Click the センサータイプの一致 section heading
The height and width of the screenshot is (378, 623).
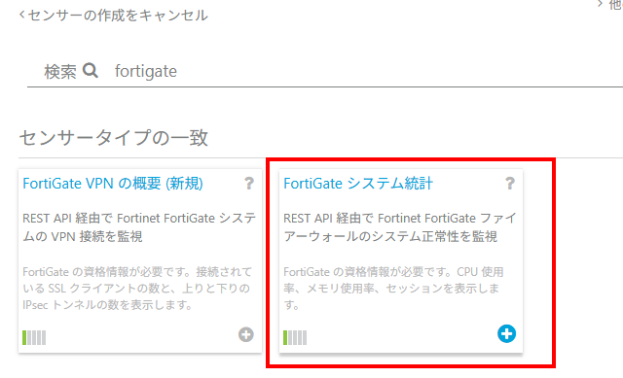pyautogui.click(x=114, y=138)
